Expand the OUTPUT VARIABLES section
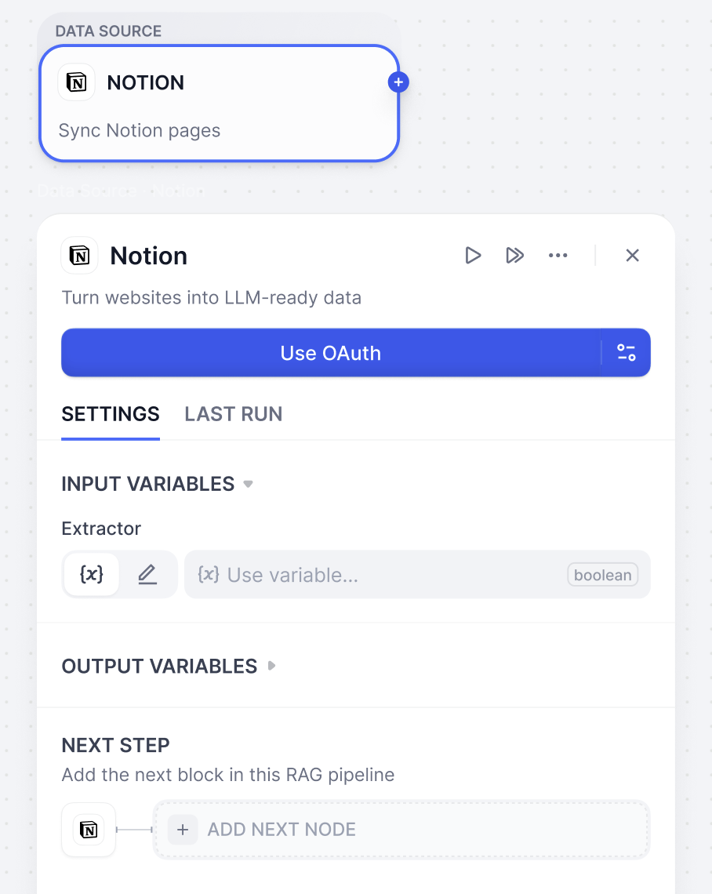 tap(271, 665)
